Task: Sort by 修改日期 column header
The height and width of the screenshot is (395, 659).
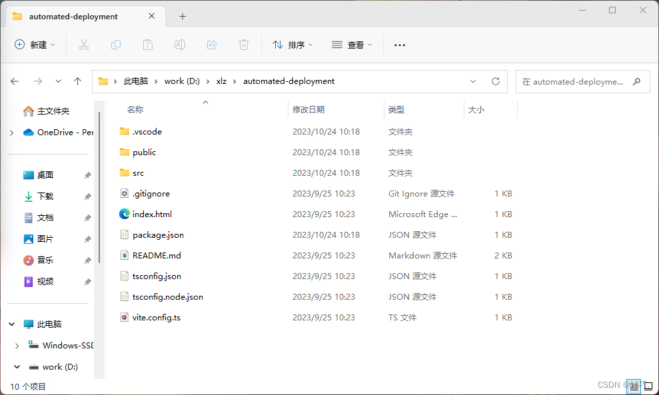Action: pyautogui.click(x=309, y=109)
